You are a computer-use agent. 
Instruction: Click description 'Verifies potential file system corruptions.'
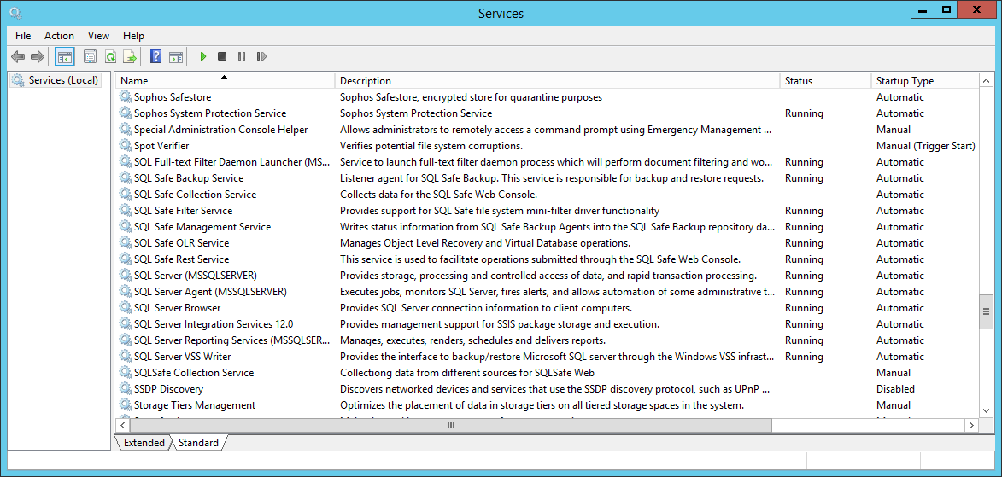[x=431, y=146]
